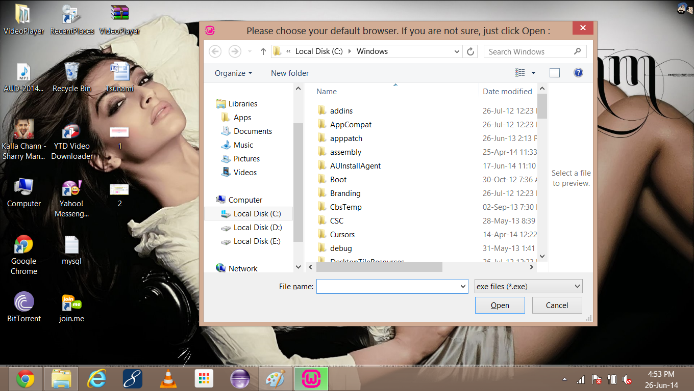Open Internet Explorer from the taskbar

click(x=96, y=379)
